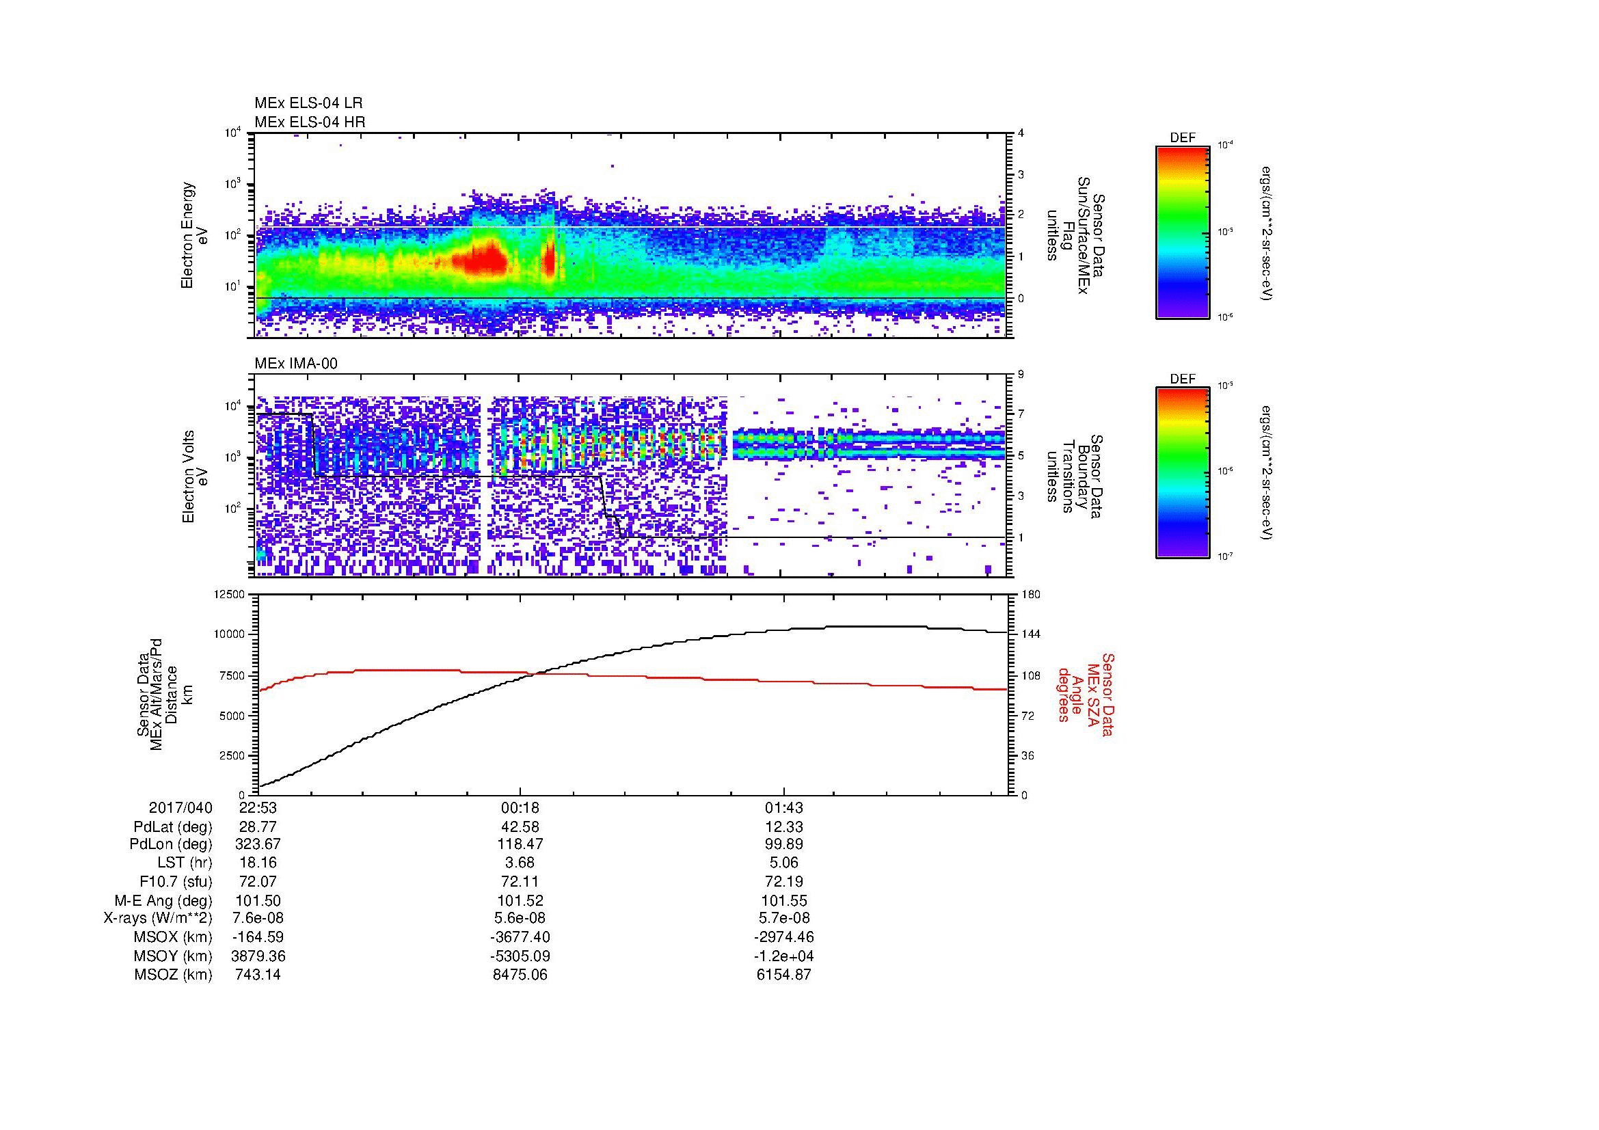Click the top DEF color bar
1599x1130 pixels.
pos(1182,232)
